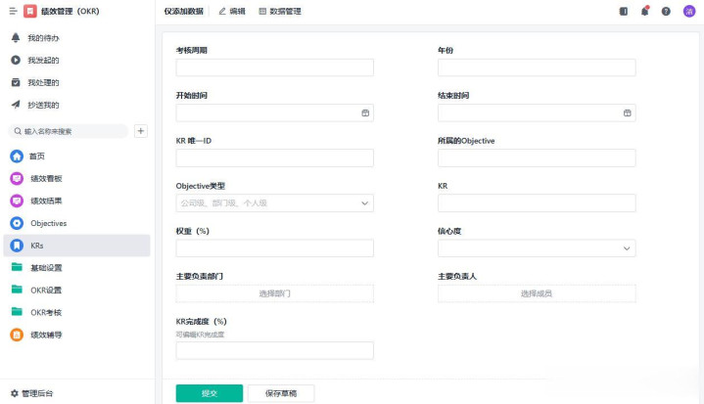Image resolution: width=704 pixels, height=404 pixels.
Task: Focus the 权重 (%) input field
Action: [x=275, y=248]
